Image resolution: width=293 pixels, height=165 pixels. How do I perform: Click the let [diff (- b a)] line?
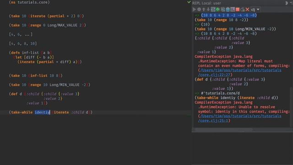coord(33,57)
